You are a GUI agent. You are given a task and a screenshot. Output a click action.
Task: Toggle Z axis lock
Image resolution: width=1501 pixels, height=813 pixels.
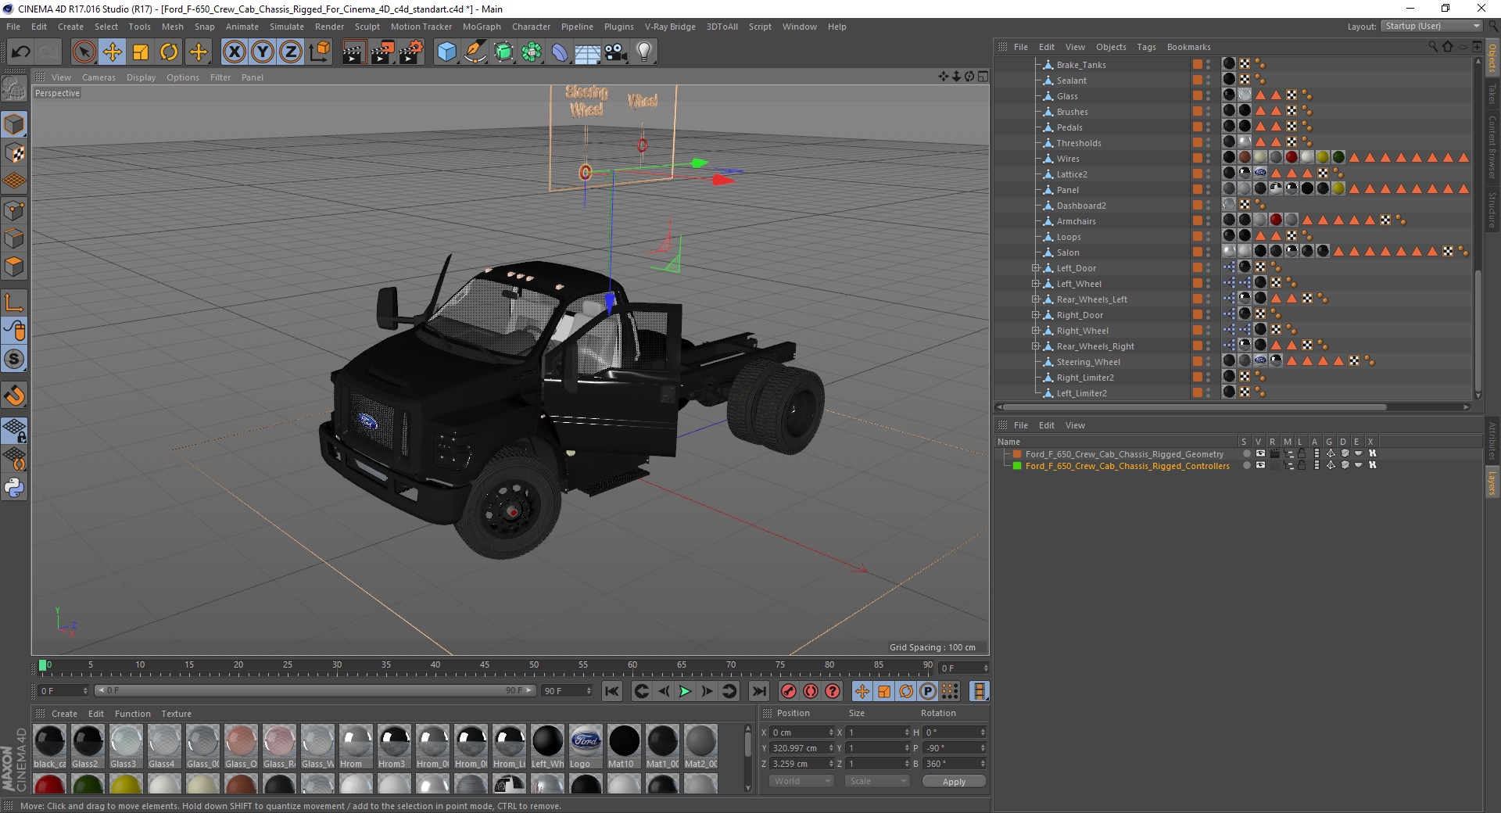click(x=291, y=52)
